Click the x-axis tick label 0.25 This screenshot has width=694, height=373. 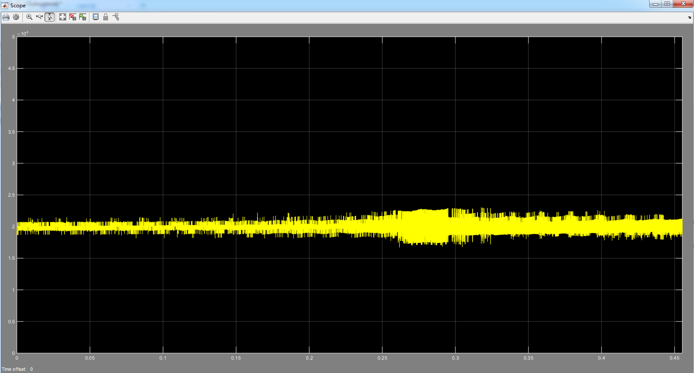click(382, 358)
